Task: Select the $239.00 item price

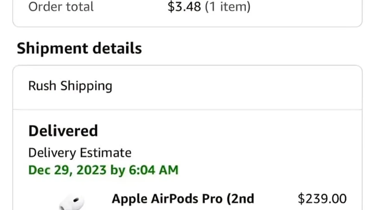Action: point(322,199)
